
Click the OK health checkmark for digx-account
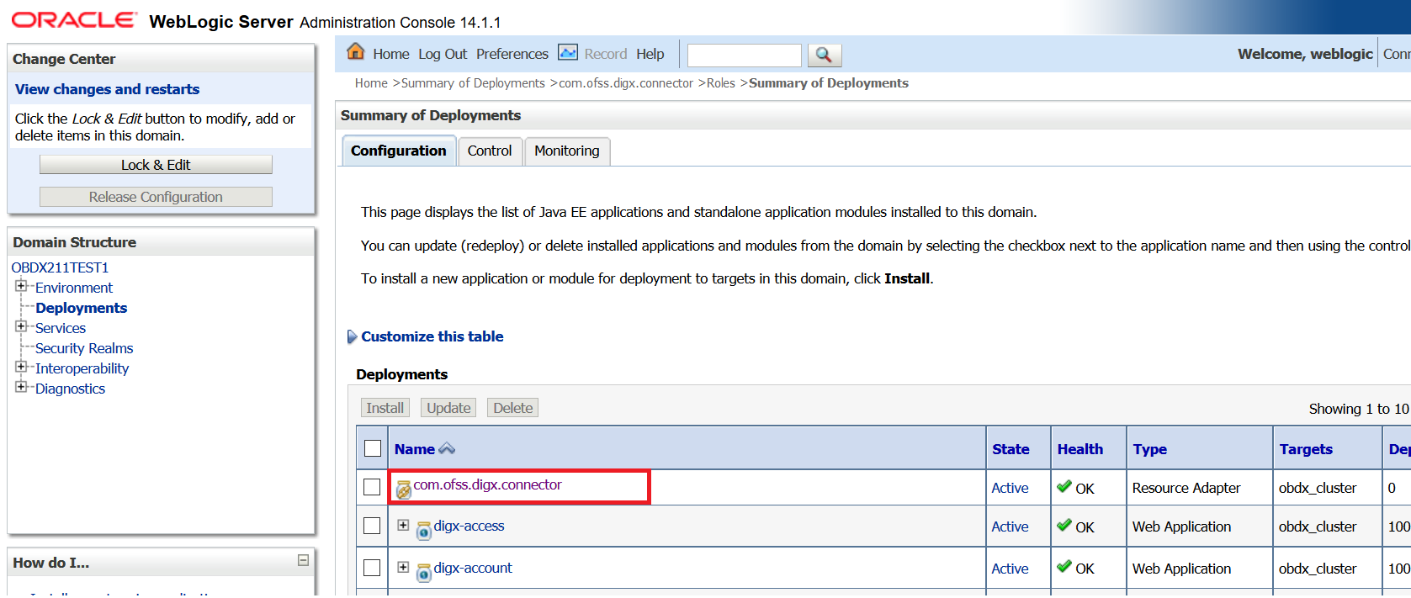(1064, 567)
